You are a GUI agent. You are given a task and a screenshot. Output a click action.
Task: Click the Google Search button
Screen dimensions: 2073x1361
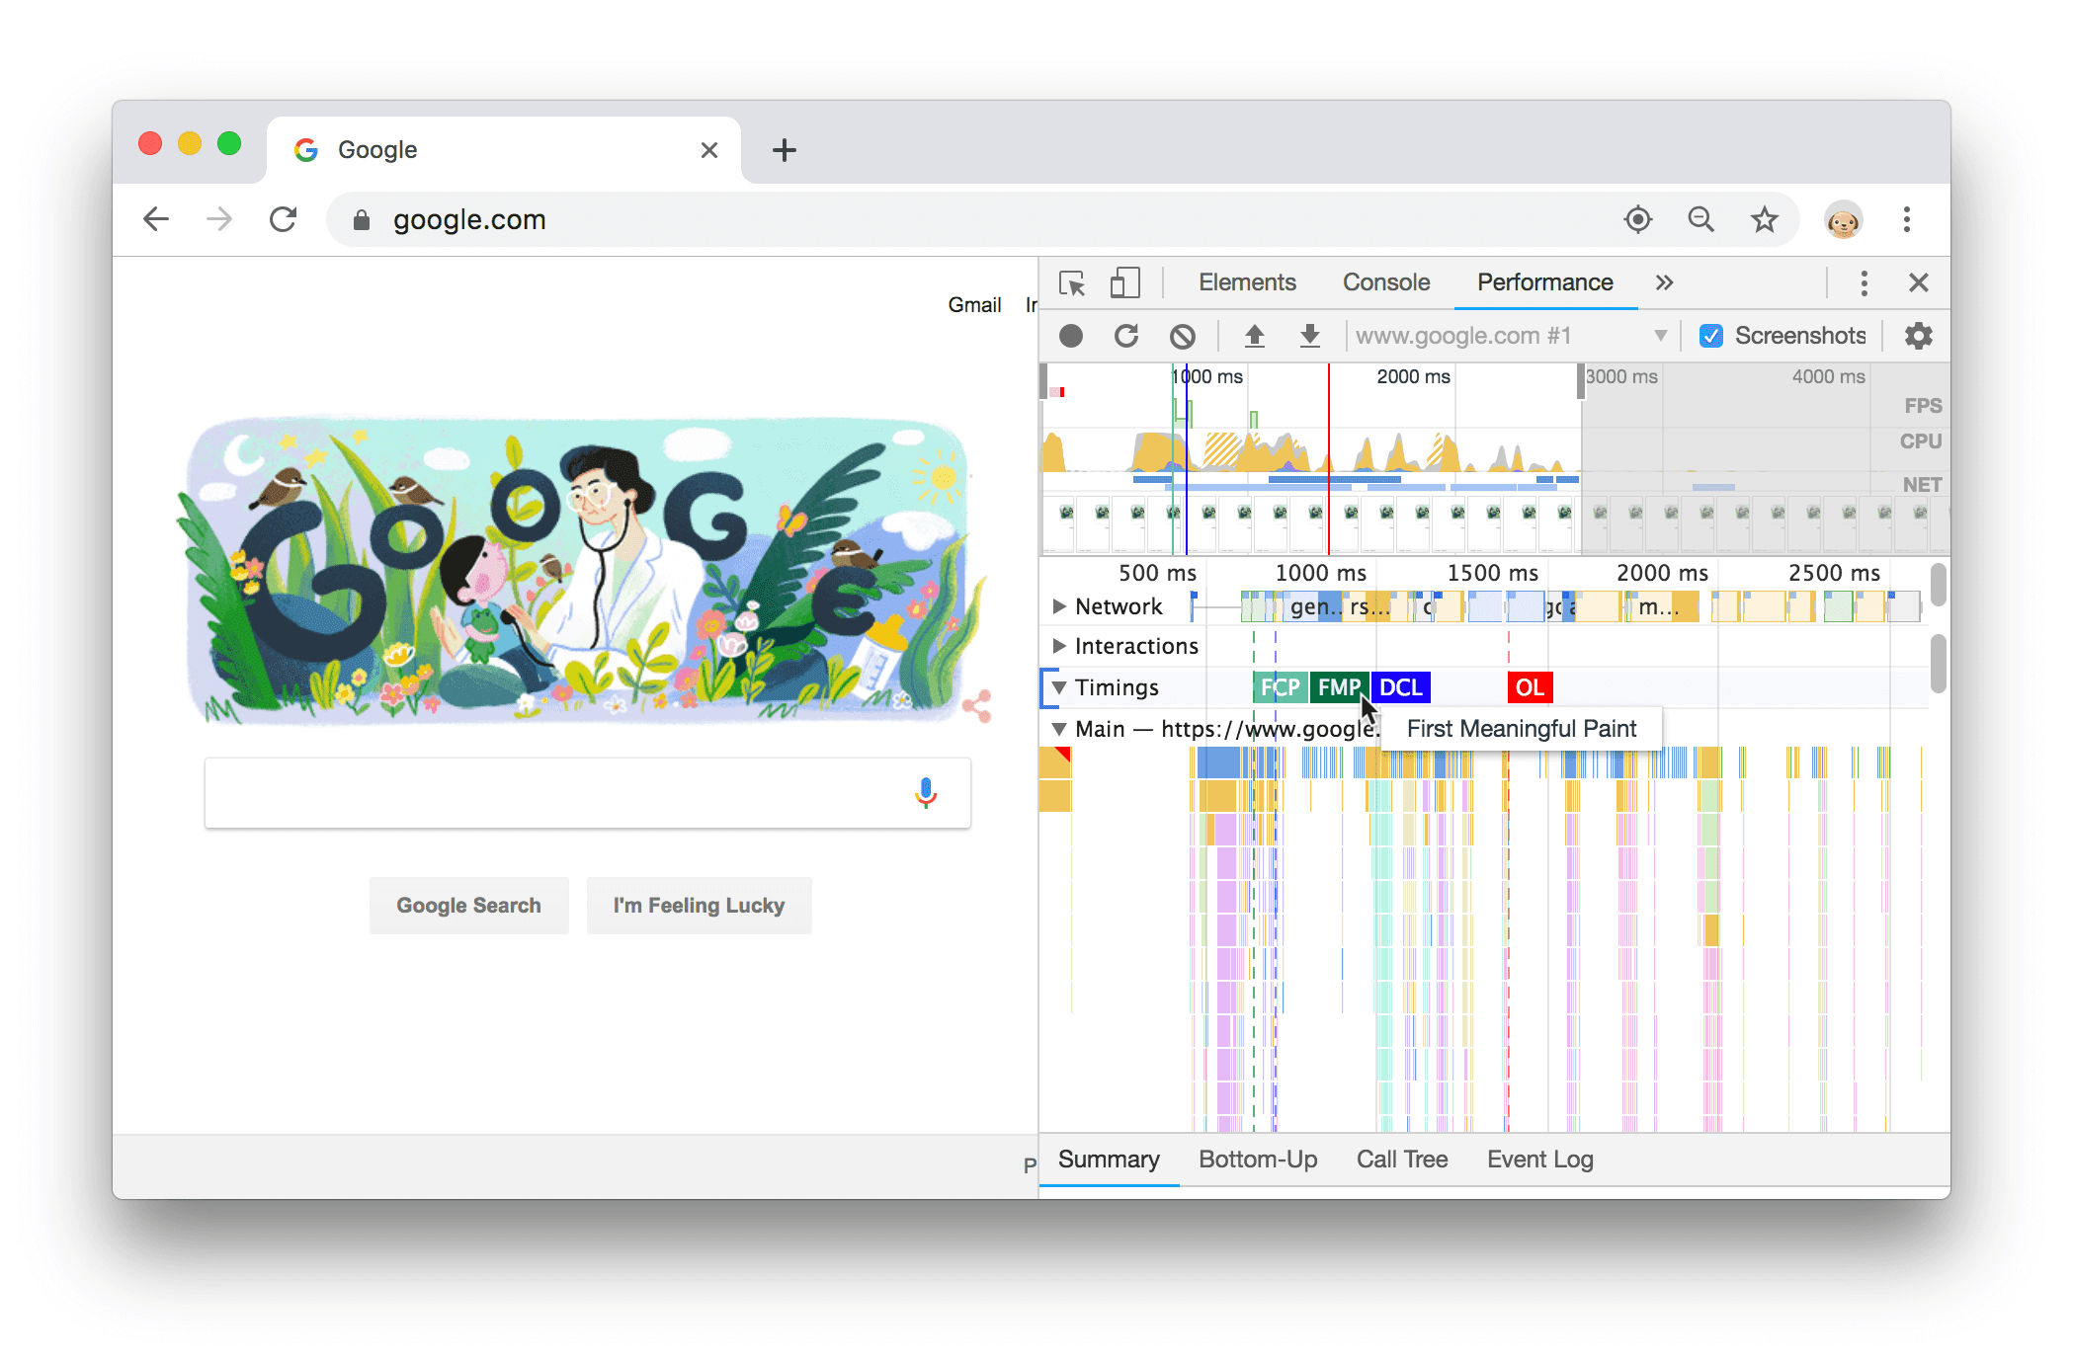[466, 906]
